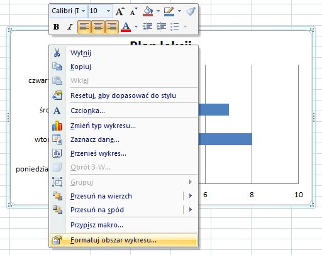
Task: Click the shape fill paint bucket icon
Action: (148, 11)
